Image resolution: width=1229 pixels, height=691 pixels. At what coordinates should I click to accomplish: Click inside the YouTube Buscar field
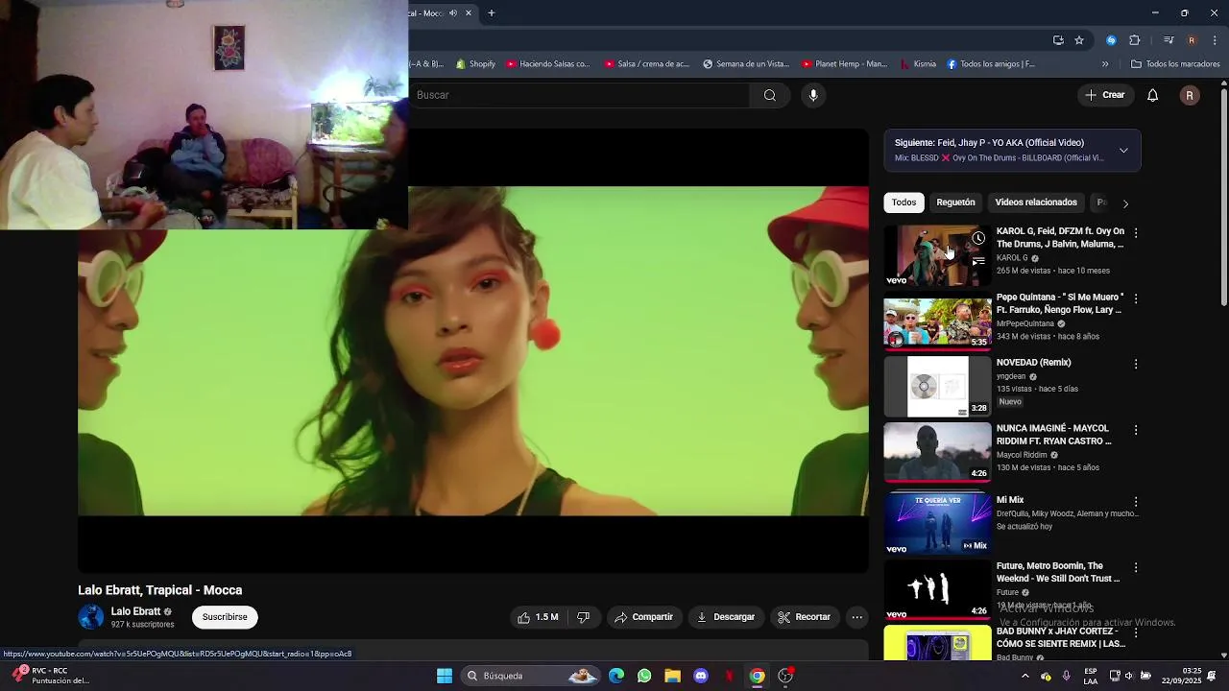[x=579, y=95]
